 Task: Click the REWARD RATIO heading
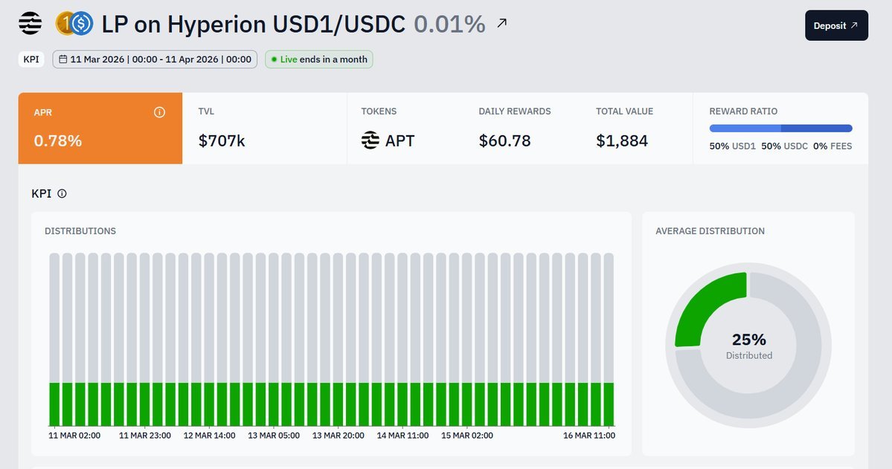[743, 111]
